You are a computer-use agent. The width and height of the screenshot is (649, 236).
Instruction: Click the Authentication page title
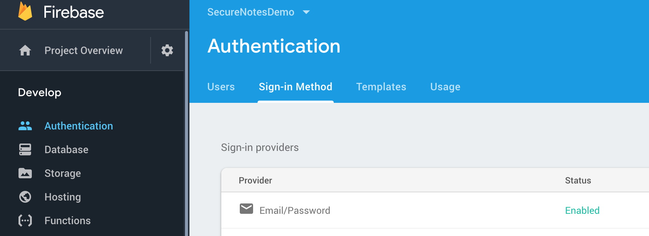pos(274,46)
